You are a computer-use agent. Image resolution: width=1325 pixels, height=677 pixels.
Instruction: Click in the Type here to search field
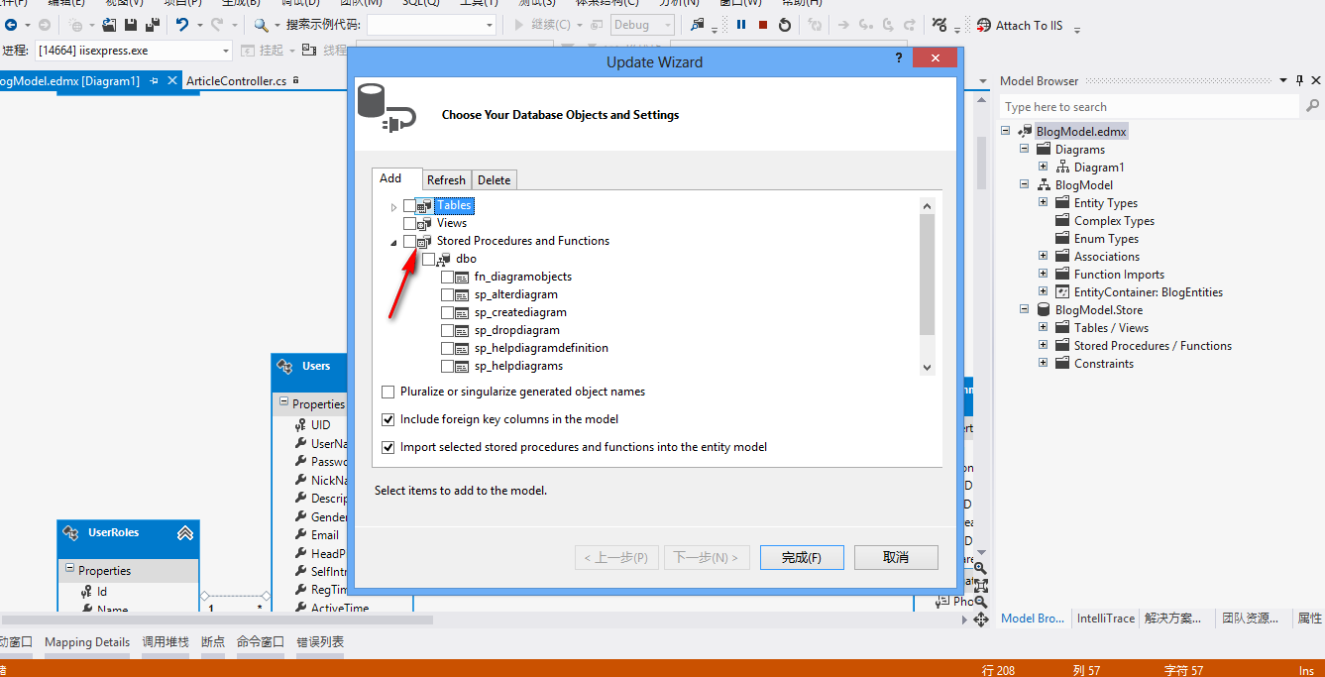1150,106
